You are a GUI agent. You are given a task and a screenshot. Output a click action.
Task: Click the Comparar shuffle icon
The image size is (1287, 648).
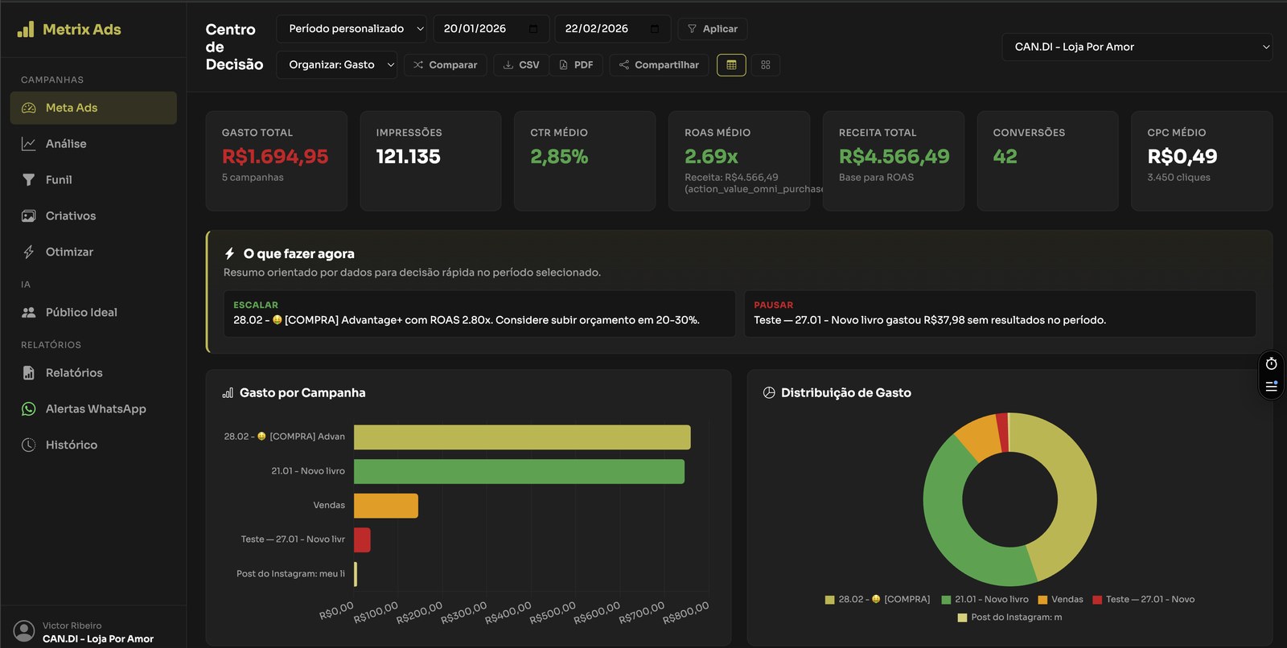[x=418, y=65]
